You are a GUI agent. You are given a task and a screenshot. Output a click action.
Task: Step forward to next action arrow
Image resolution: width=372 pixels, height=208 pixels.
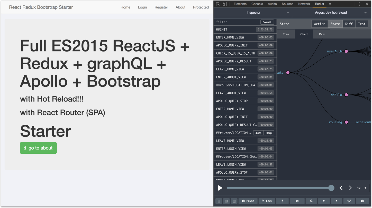350,188
